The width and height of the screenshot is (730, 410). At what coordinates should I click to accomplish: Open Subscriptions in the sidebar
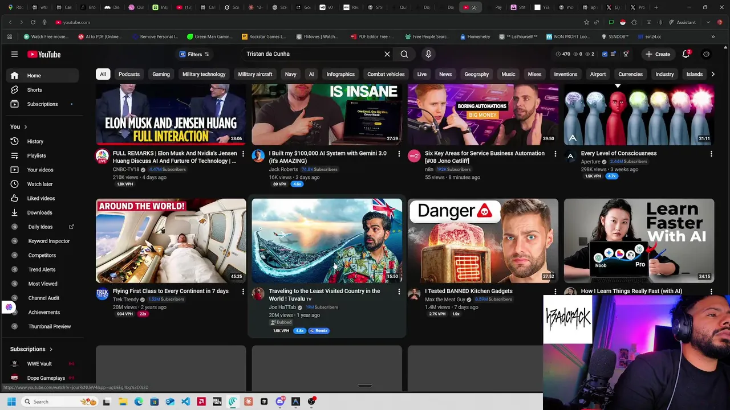(43, 104)
